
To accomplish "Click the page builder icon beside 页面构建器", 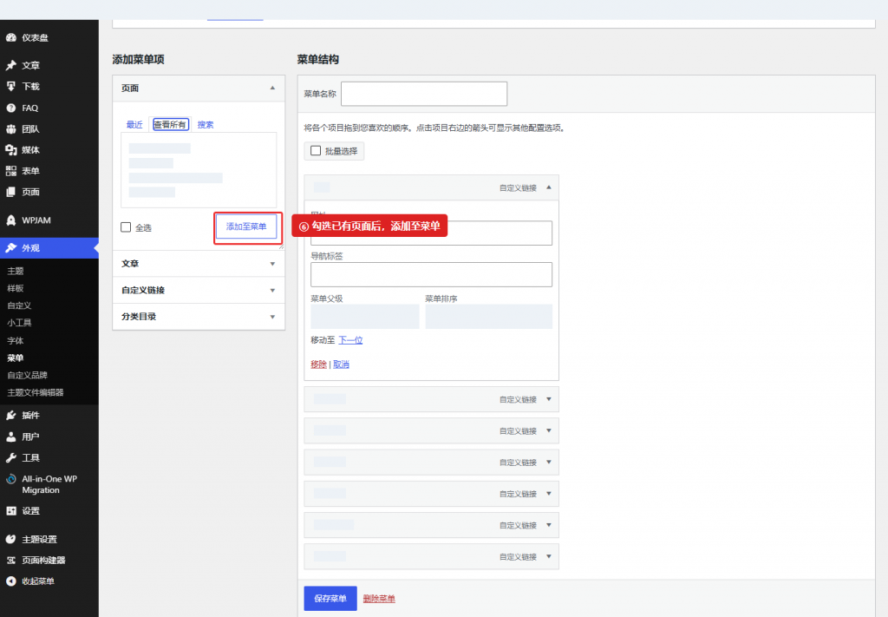I will pos(10,560).
